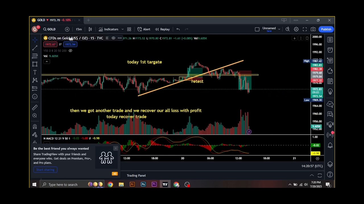This screenshot has width=364, height=204.
Task: Select chart layout setup square
Action: [x=257, y=29]
